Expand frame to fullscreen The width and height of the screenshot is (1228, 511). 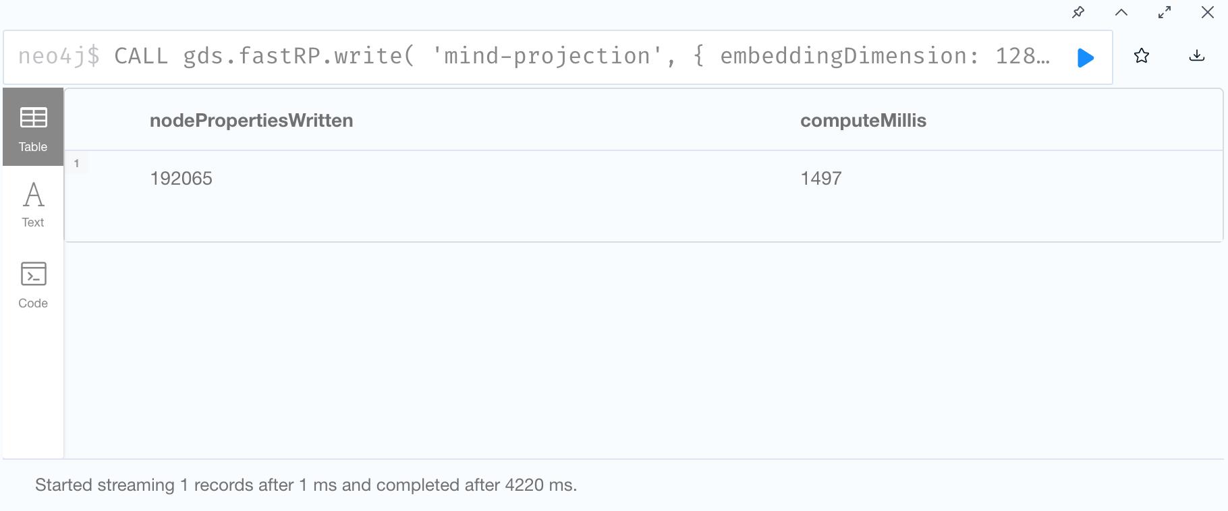pyautogui.click(x=1165, y=13)
